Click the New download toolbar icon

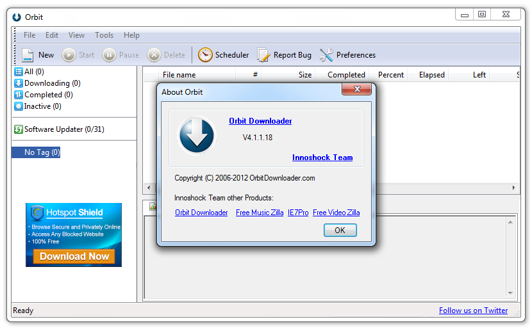coord(28,55)
